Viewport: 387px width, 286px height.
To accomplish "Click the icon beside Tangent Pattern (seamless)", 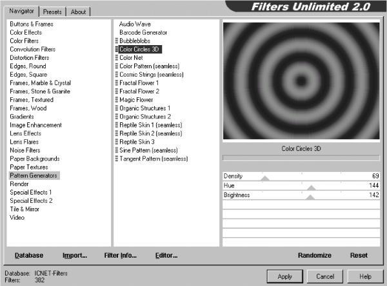I will 117,158.
